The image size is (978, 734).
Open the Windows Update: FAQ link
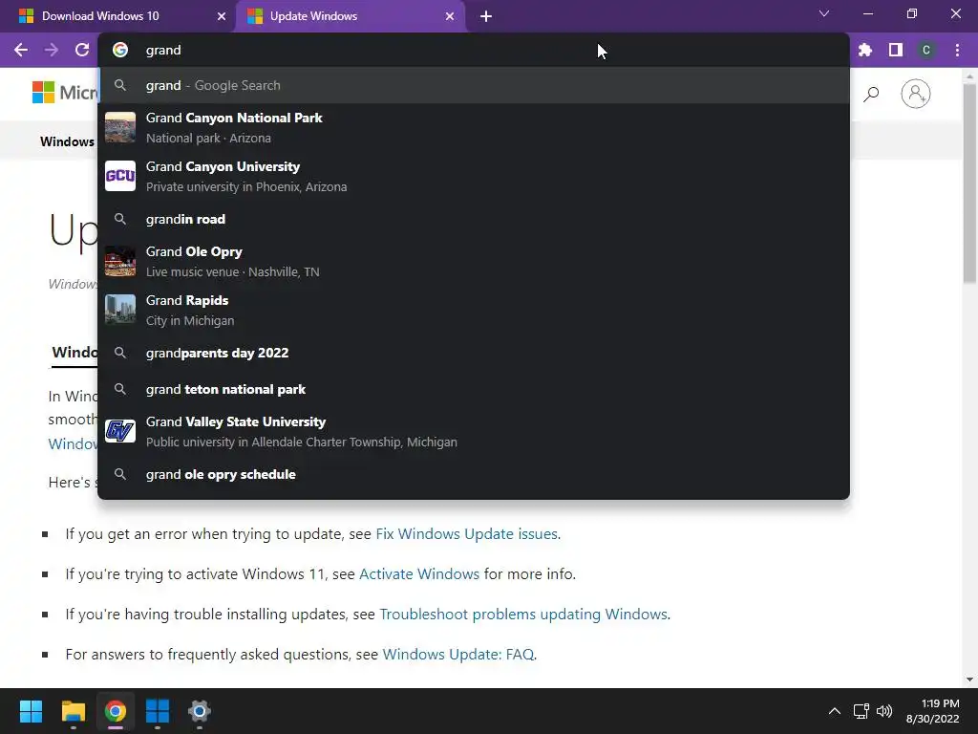457,654
